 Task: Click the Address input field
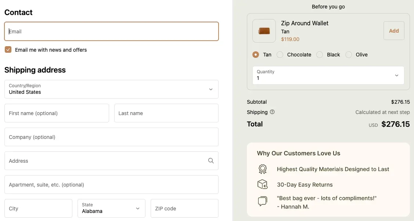[111, 161]
